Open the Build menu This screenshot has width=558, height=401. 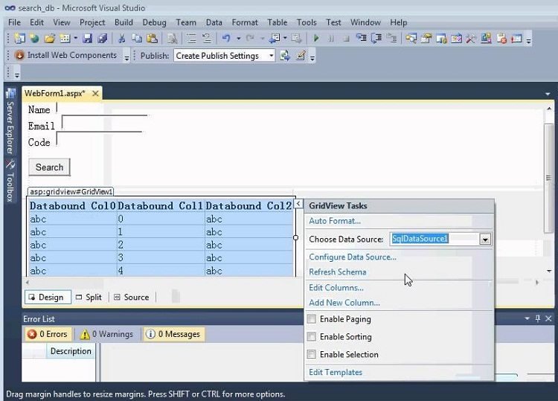tap(124, 22)
